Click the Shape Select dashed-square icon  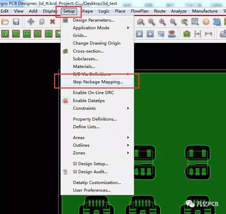tap(161, 34)
